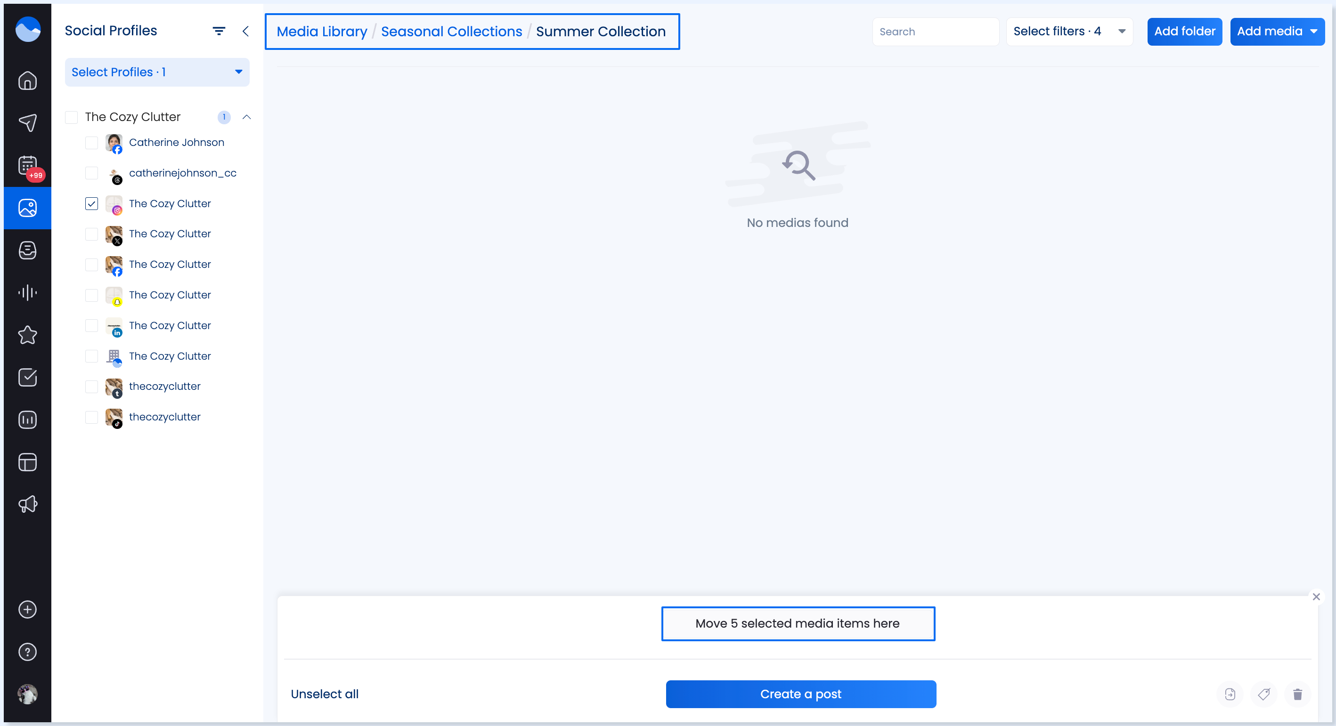Click Unselect all
Viewport: 1336px width, 726px height.
pos(325,694)
